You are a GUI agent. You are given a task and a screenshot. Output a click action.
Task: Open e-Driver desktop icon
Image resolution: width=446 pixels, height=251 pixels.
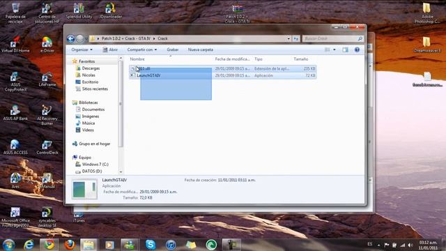tap(47, 45)
